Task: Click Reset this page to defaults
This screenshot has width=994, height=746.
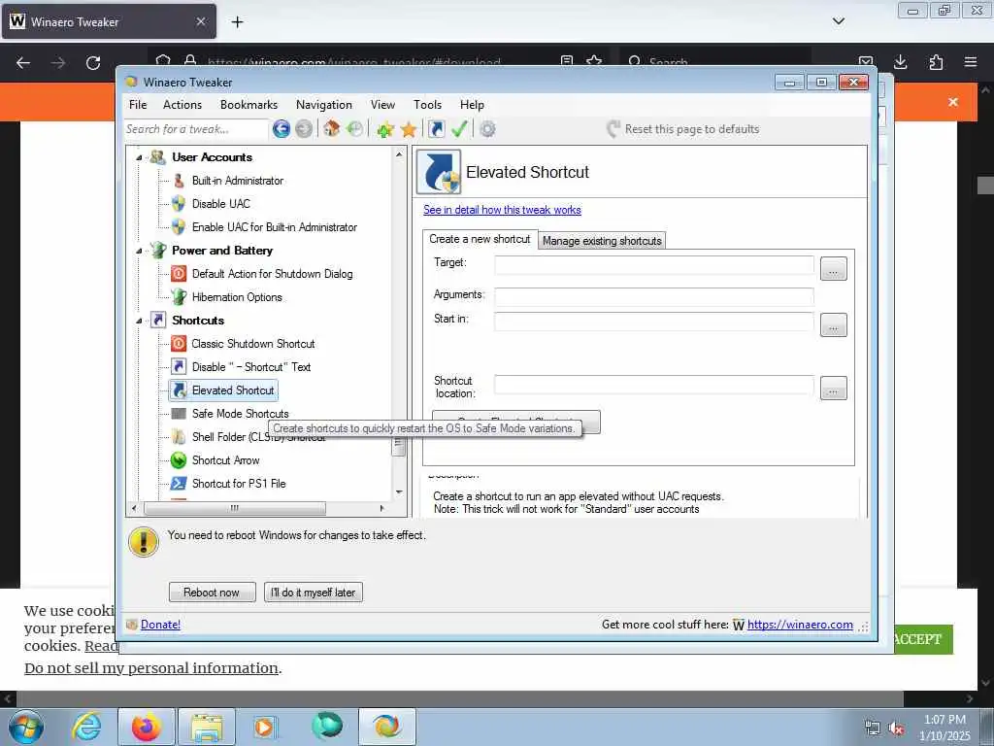Action: (682, 129)
